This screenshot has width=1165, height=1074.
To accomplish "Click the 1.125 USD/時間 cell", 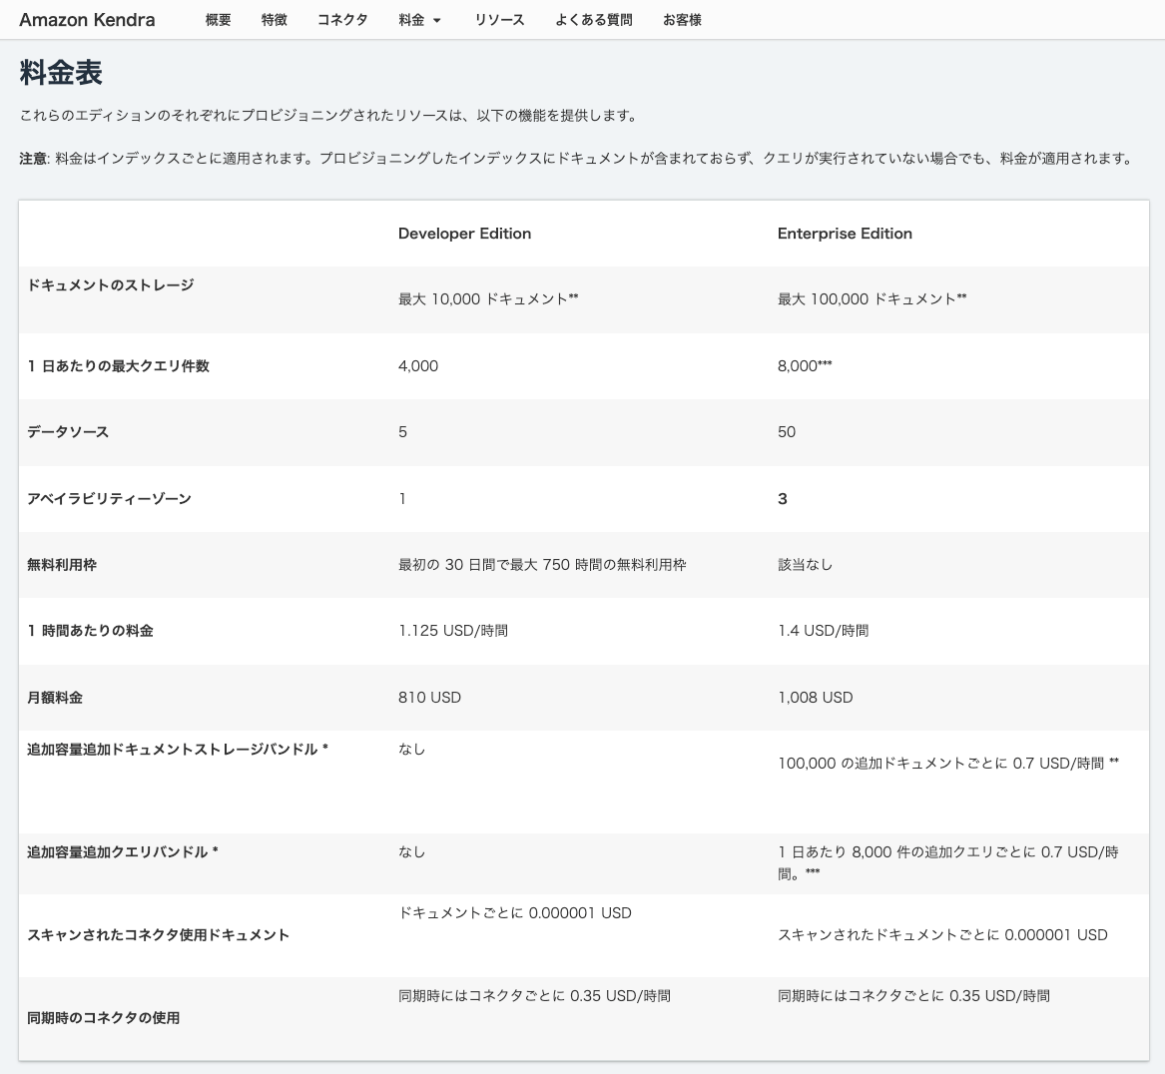I will pyautogui.click(x=453, y=632).
